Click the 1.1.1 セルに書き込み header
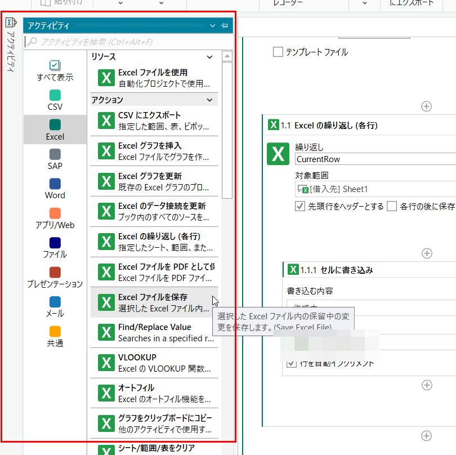The height and width of the screenshot is (455, 456). tap(369, 270)
